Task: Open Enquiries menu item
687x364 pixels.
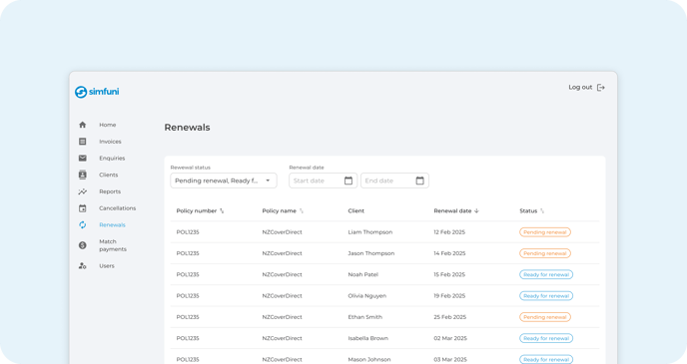Action: [112, 158]
